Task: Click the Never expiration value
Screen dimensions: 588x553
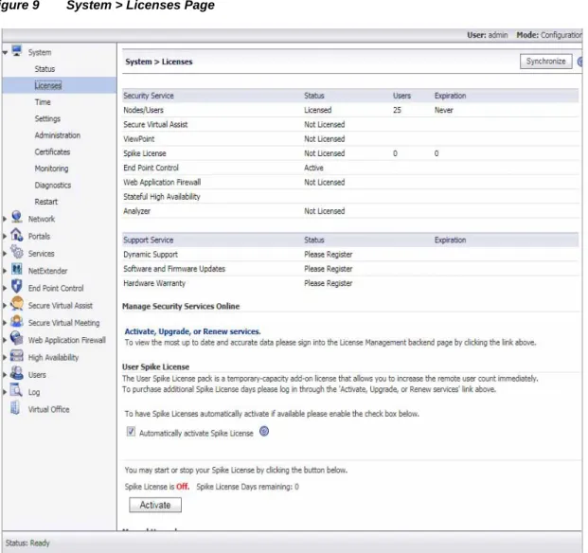Action: click(x=444, y=110)
